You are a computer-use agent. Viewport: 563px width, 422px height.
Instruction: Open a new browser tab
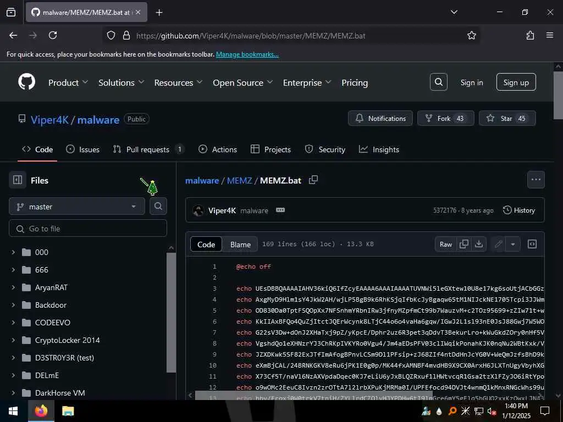pyautogui.click(x=159, y=13)
